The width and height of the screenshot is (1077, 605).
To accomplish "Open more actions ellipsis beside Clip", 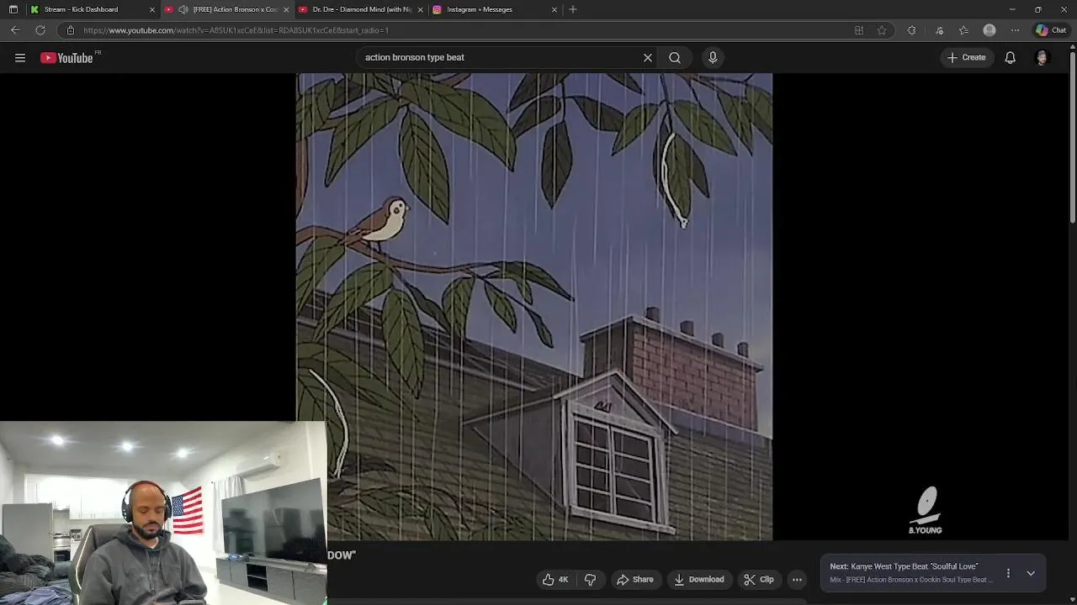I will click(797, 579).
